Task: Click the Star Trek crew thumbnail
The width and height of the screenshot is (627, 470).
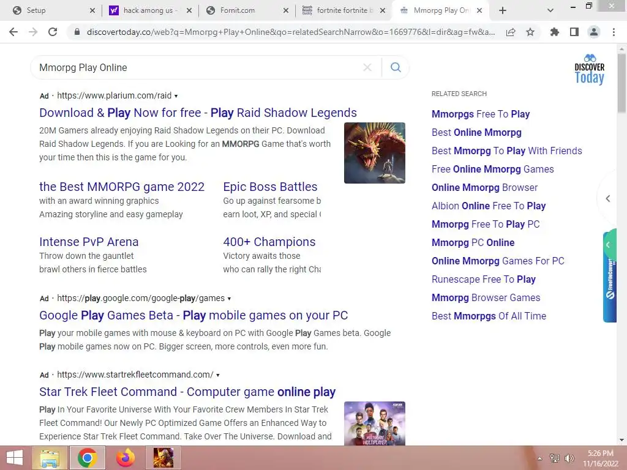Action: pyautogui.click(x=375, y=423)
